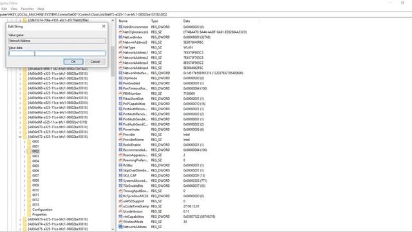Select the 0004 subkey

36,161
